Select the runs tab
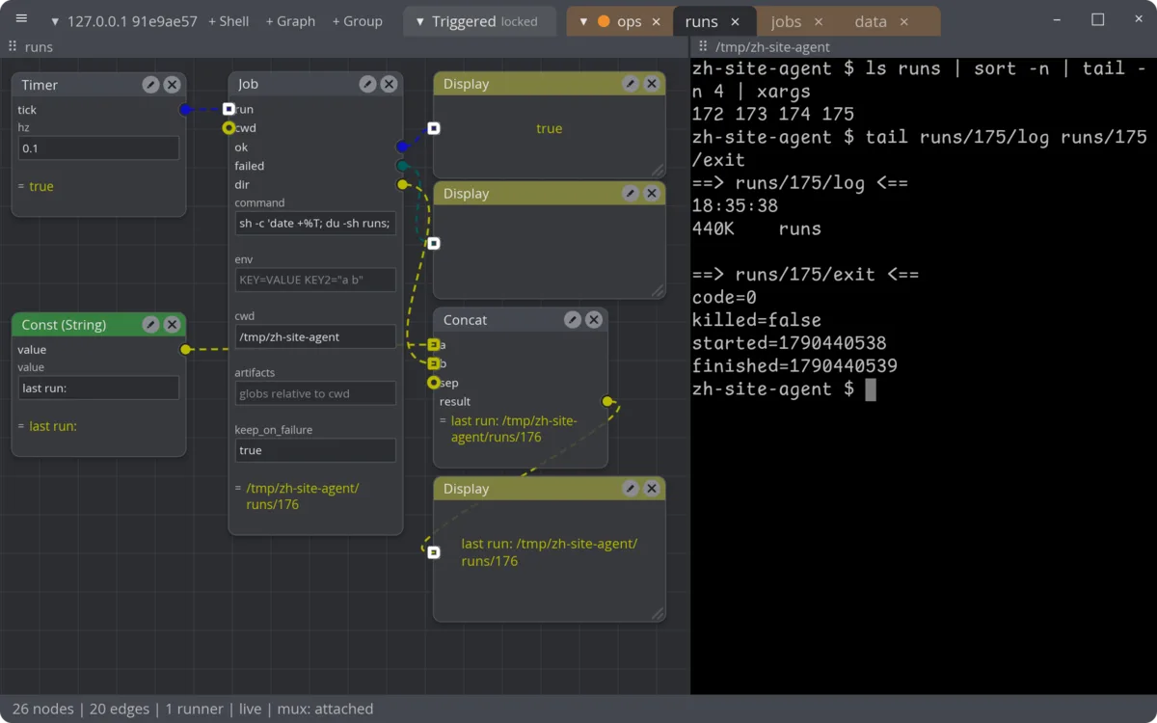This screenshot has width=1157, height=723. pyautogui.click(x=701, y=21)
